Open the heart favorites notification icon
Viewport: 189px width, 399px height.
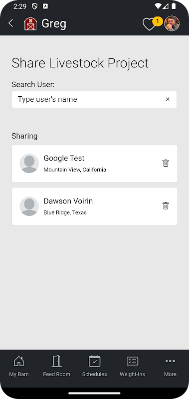click(x=149, y=24)
